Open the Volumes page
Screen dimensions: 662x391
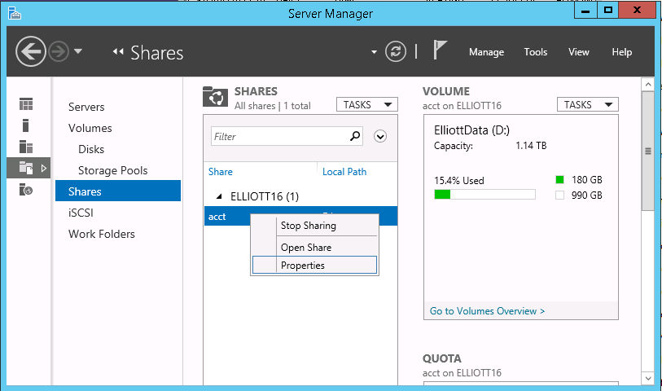[x=90, y=128]
